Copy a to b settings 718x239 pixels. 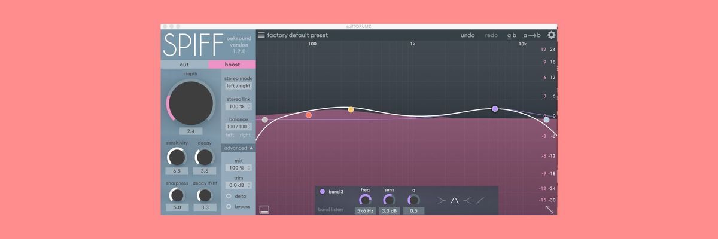[x=532, y=35]
